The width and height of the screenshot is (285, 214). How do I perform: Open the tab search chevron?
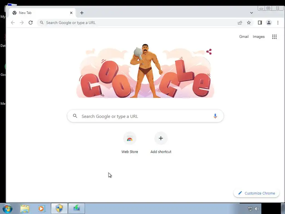[x=252, y=13]
